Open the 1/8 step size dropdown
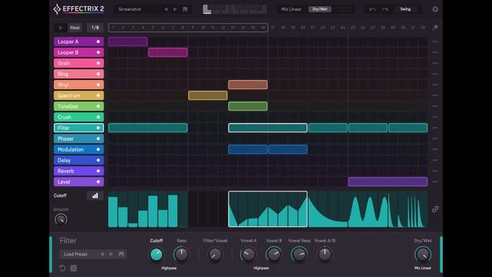The image size is (492, 277). point(95,28)
